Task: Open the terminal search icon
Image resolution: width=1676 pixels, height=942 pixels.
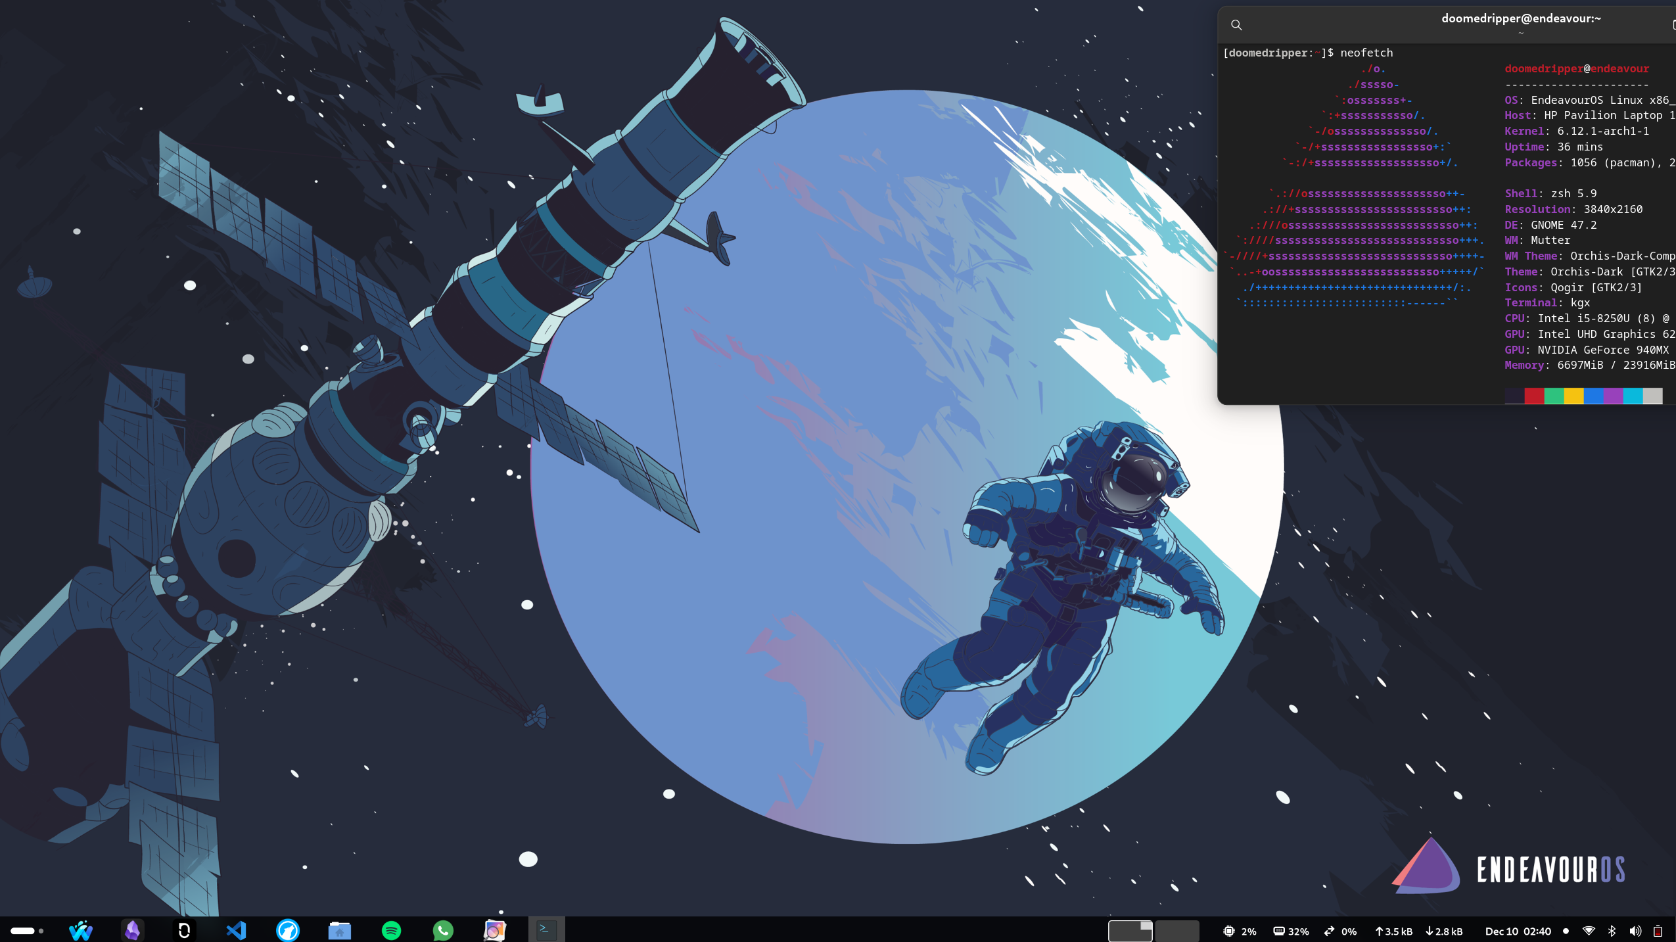Action: [x=1236, y=25]
